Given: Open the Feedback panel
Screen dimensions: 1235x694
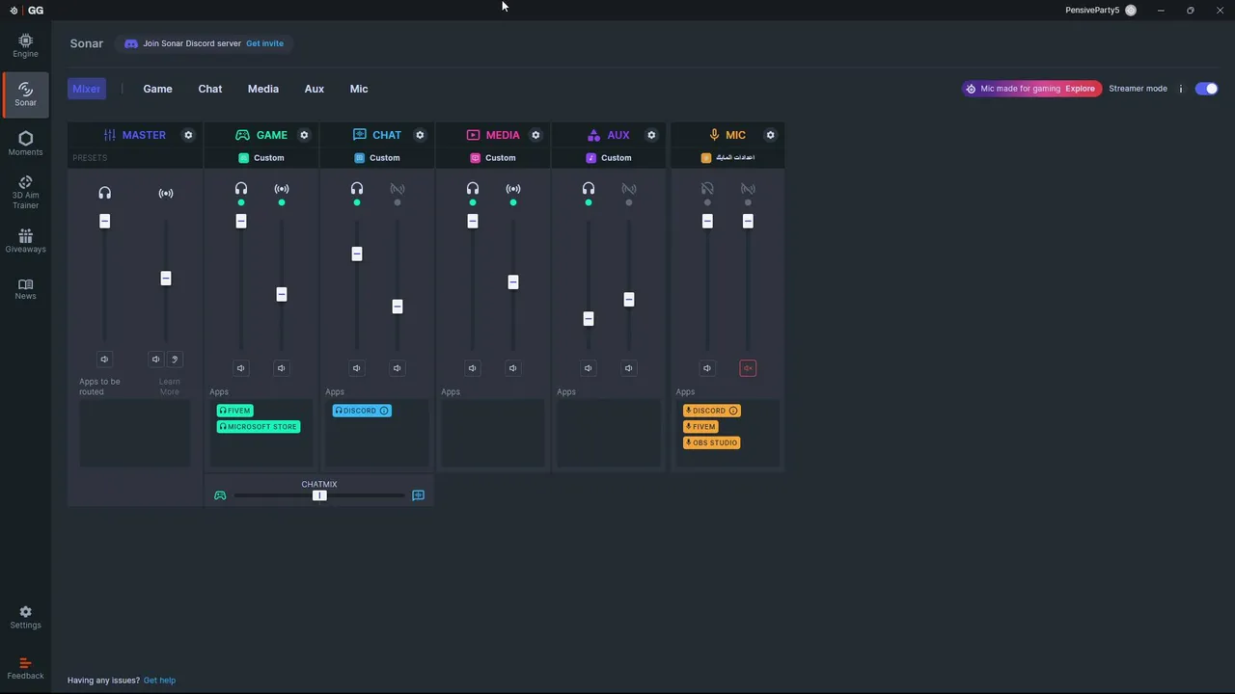Looking at the screenshot, I should pyautogui.click(x=25, y=668).
